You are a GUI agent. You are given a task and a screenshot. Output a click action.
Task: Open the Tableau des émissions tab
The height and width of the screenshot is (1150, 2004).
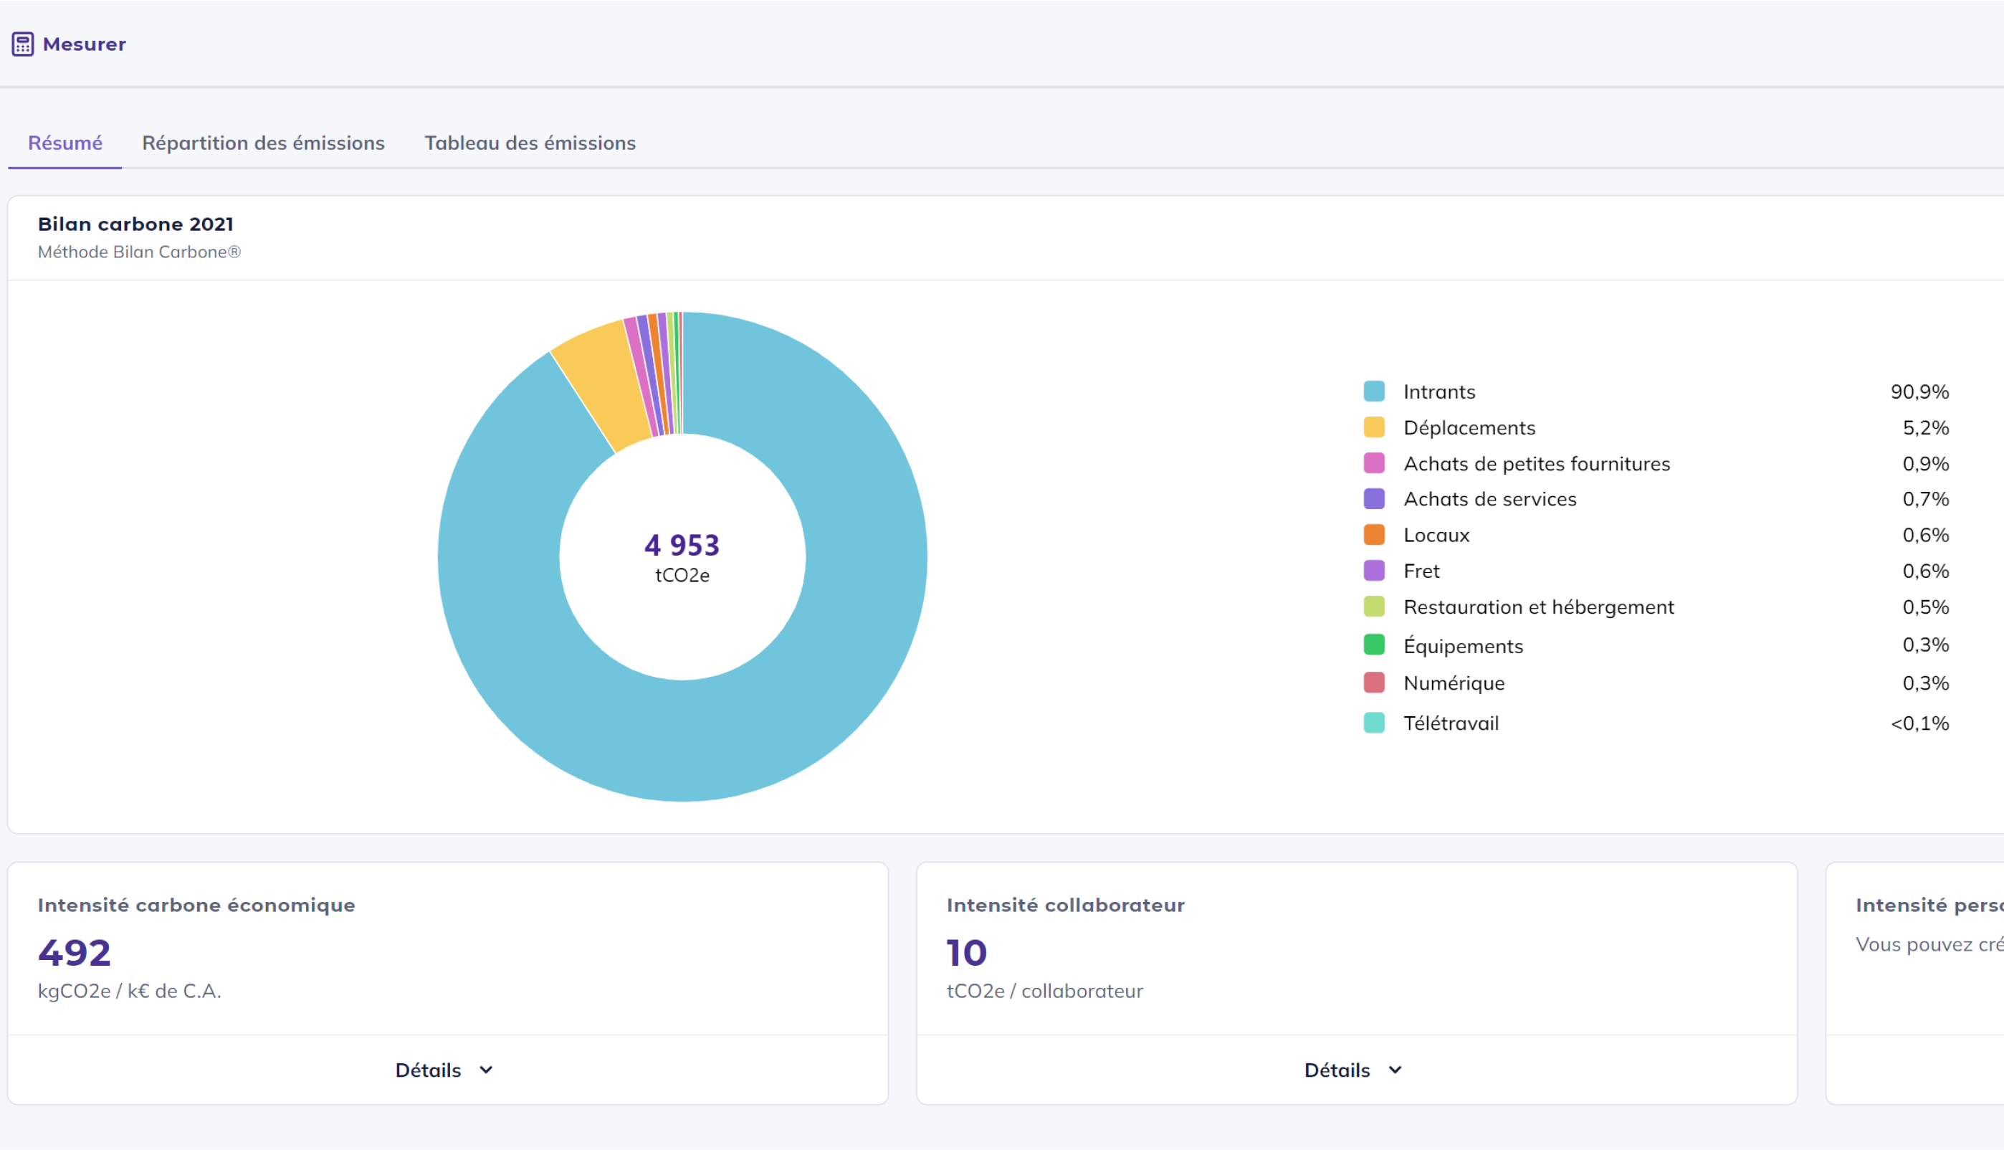point(530,143)
